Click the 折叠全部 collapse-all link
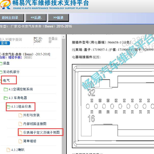The image size is (154, 154). [53, 40]
